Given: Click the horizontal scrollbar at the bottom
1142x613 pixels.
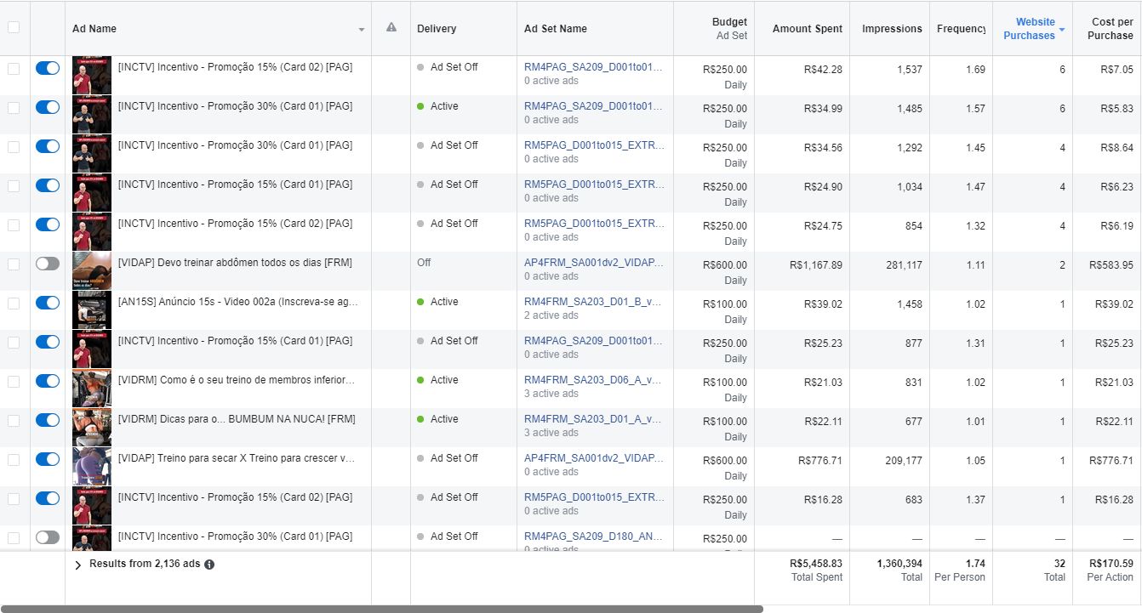Looking at the screenshot, I should [381, 609].
